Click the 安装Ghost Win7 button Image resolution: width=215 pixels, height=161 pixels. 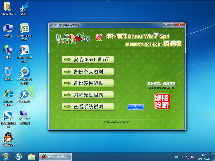click(x=88, y=60)
